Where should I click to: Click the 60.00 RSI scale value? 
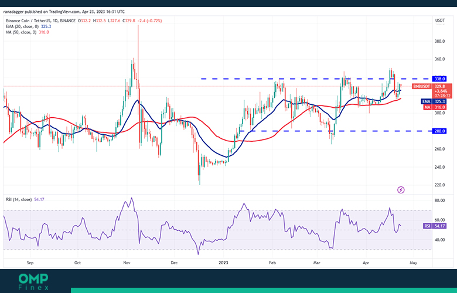pyautogui.click(x=440, y=220)
